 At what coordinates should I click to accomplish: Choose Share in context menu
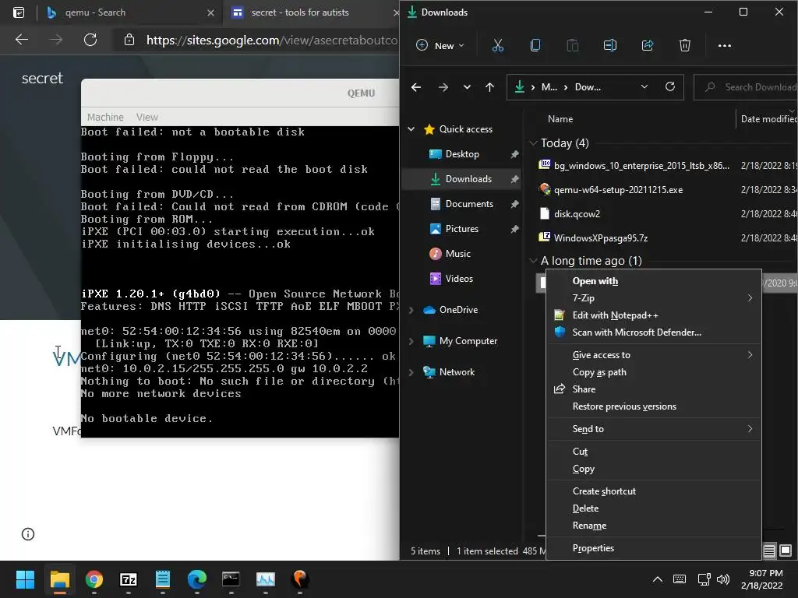(x=654, y=389)
